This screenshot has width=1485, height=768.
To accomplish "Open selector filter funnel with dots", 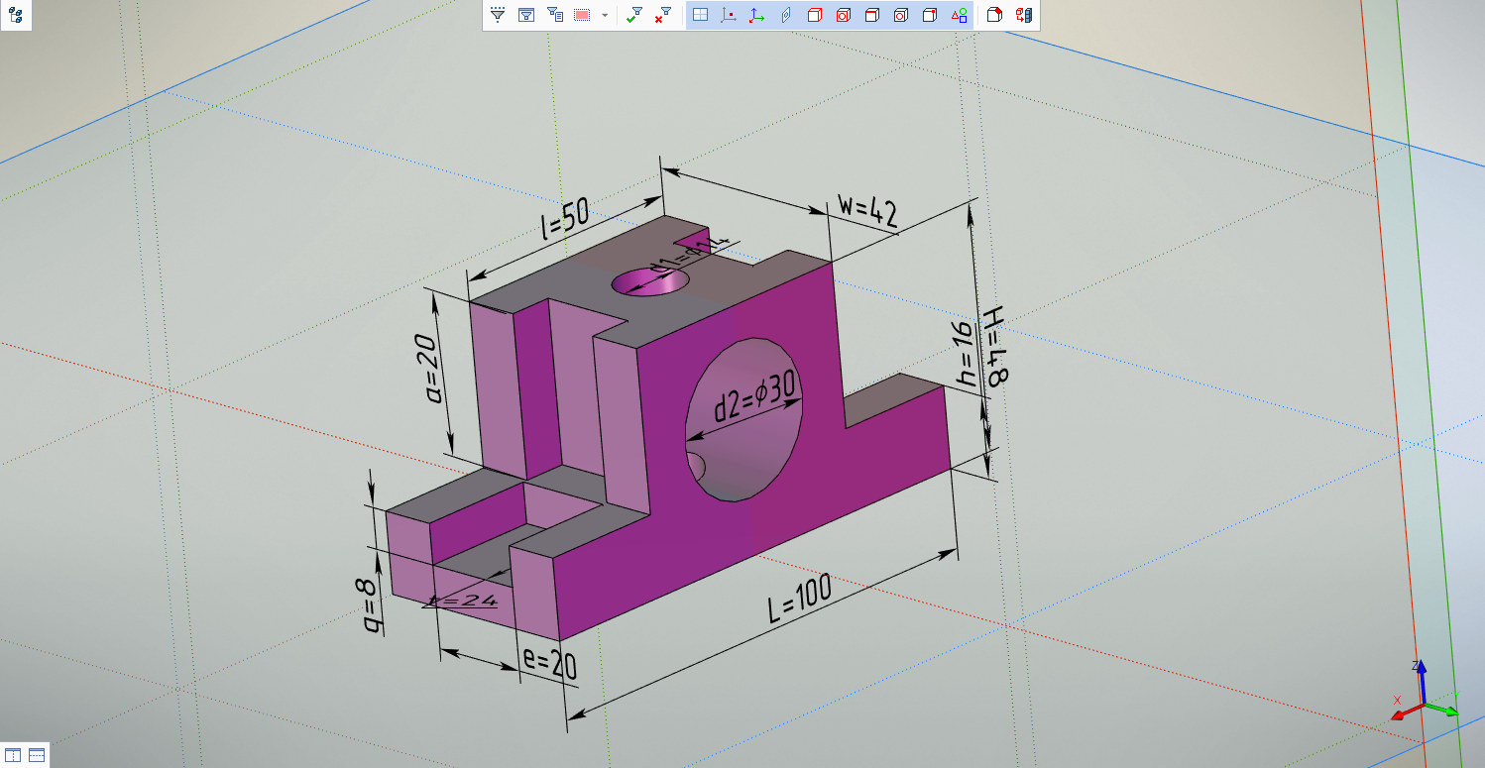I will [498, 15].
